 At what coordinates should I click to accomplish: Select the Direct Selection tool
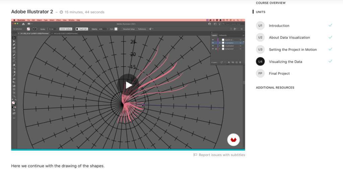14,41
